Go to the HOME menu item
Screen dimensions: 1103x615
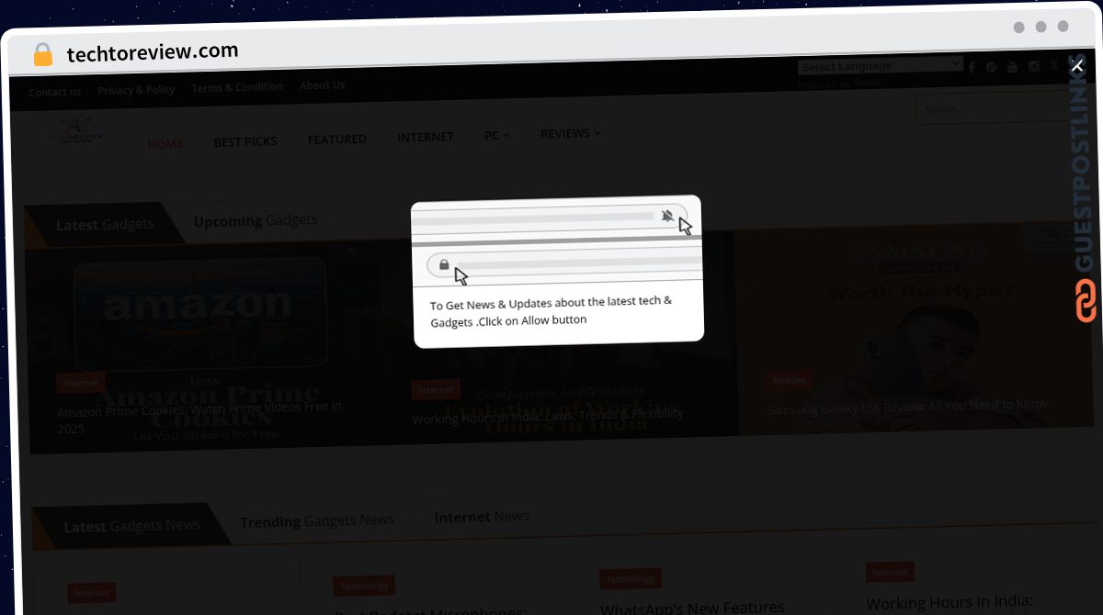click(x=165, y=143)
